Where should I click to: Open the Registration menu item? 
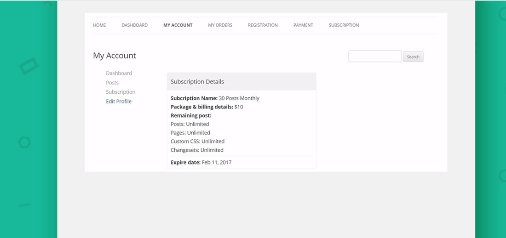263,25
